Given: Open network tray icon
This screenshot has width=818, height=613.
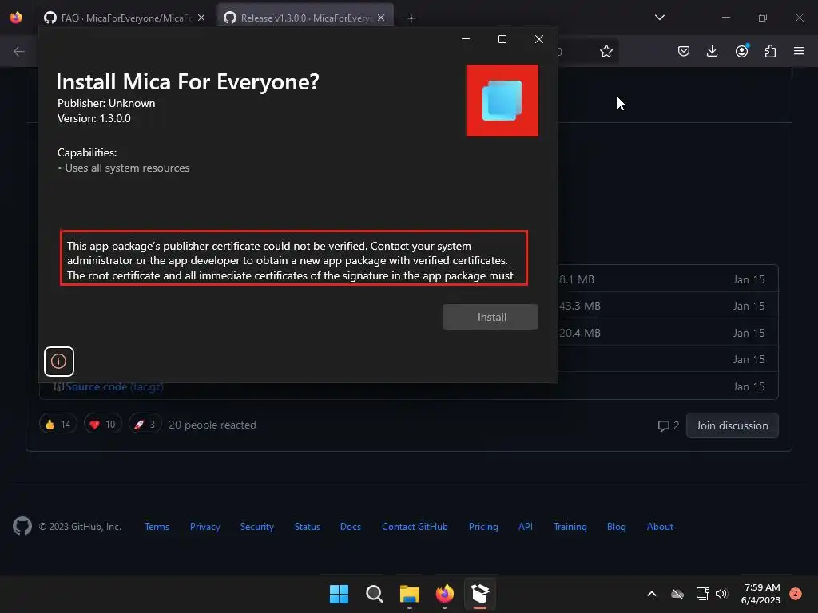Looking at the screenshot, I should (702, 594).
